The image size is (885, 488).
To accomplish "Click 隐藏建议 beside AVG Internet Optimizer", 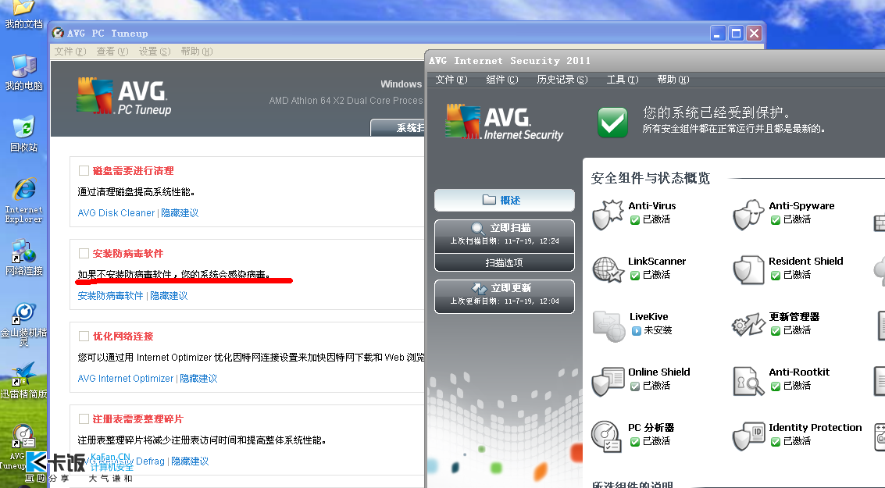I will pyautogui.click(x=198, y=379).
